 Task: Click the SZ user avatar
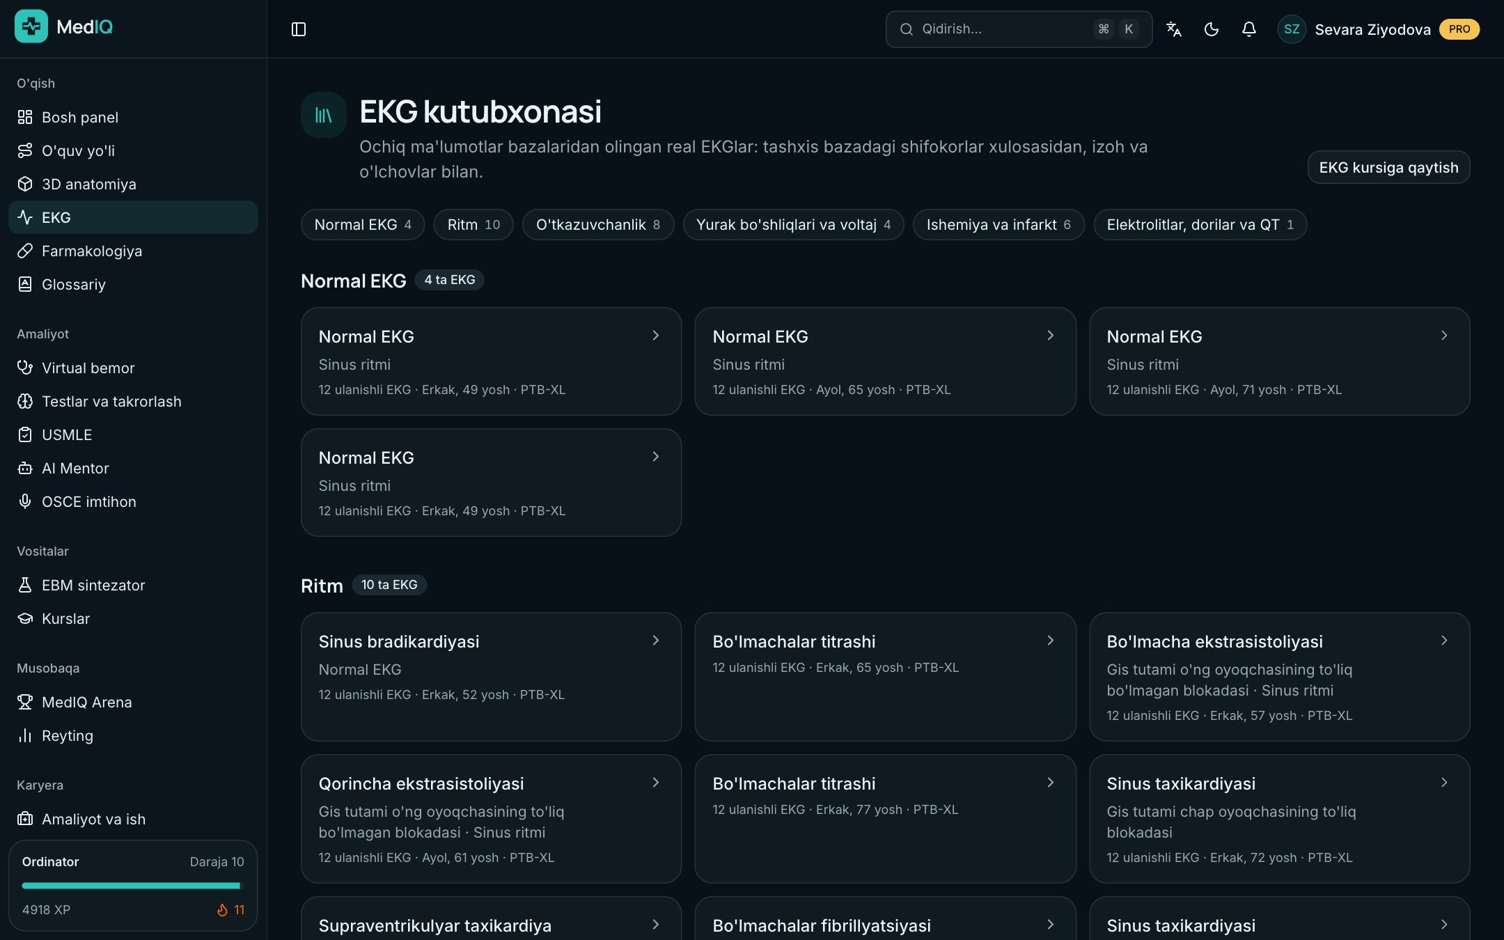(1292, 29)
